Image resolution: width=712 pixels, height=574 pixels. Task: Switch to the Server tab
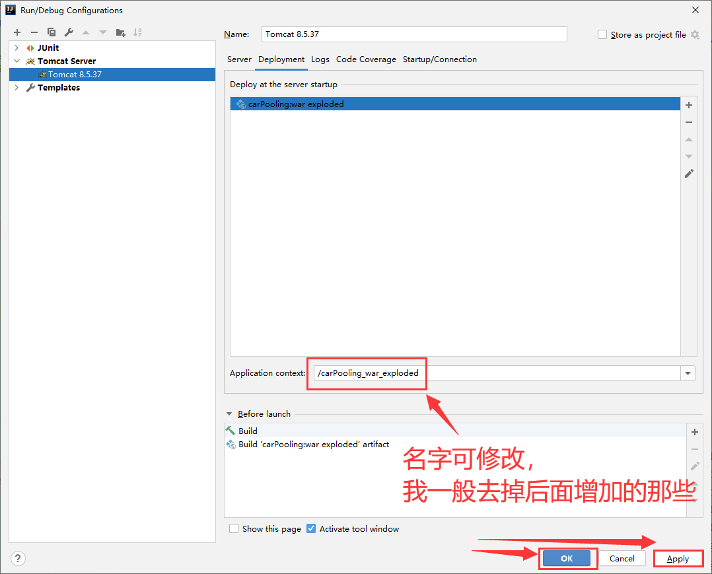click(x=239, y=59)
